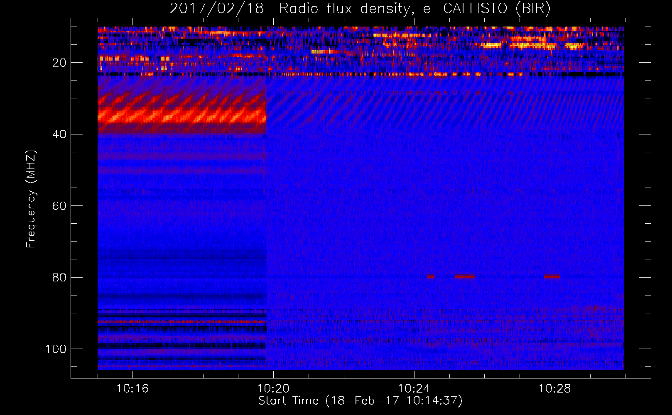672x415 pixels.
Task: Click the 10:20 time tick label
Action: pyautogui.click(x=273, y=389)
